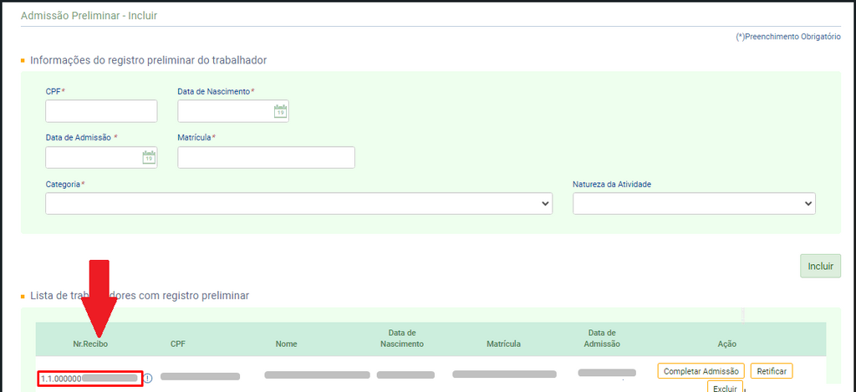Screen dimensions: 856x392
Task: Click the Retificar button
Action: click(772, 371)
